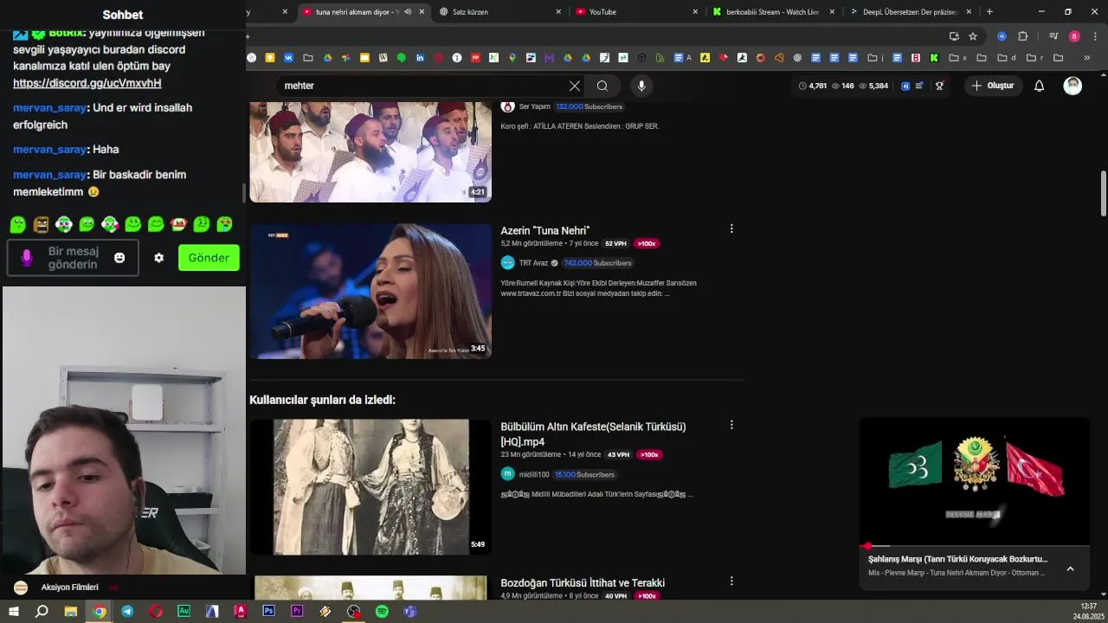Switch to the Satz kürzen tab

click(x=500, y=12)
